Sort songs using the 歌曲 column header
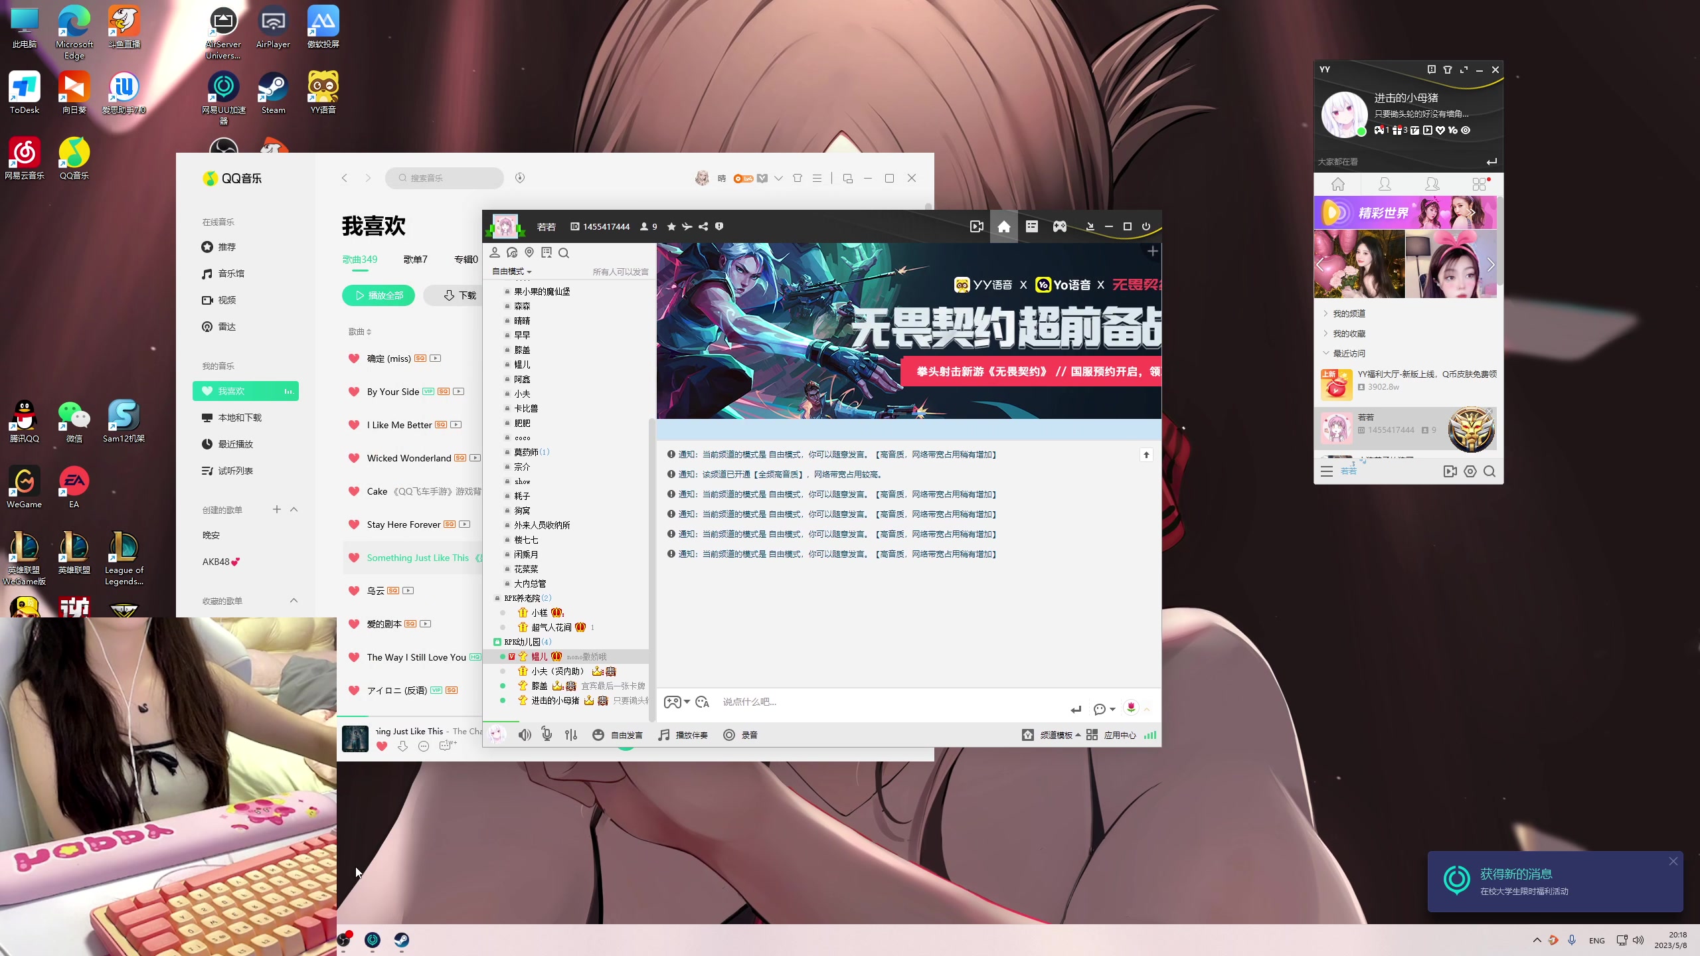This screenshot has width=1700, height=956. [x=360, y=331]
